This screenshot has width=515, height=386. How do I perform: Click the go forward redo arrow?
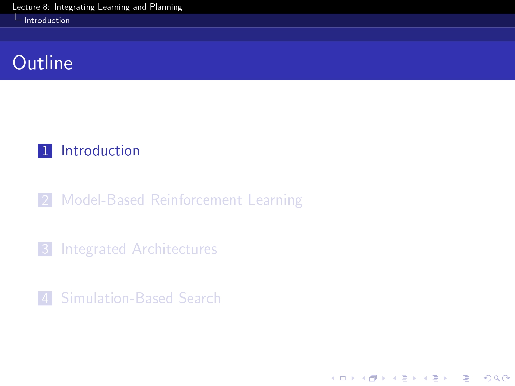(506, 378)
